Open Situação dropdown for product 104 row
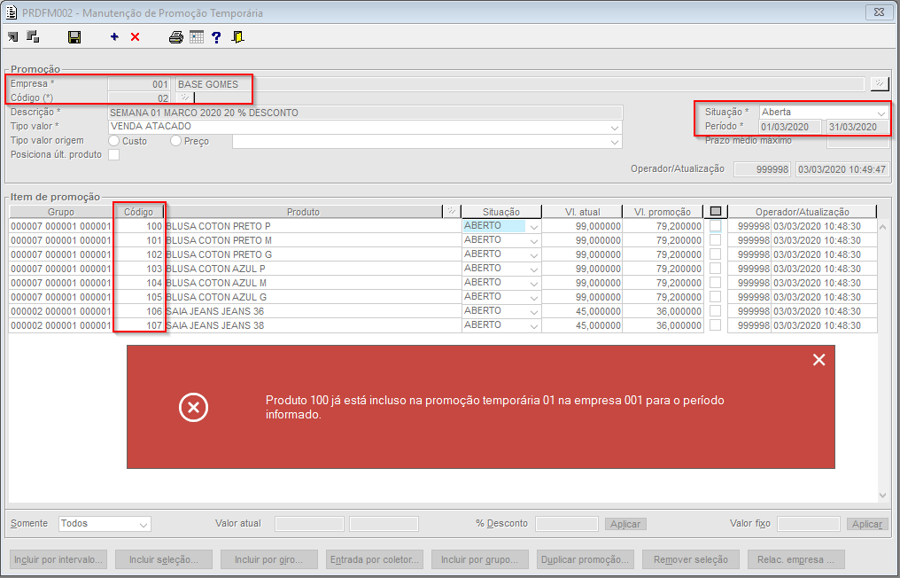The height and width of the screenshot is (578, 900). pos(534,284)
